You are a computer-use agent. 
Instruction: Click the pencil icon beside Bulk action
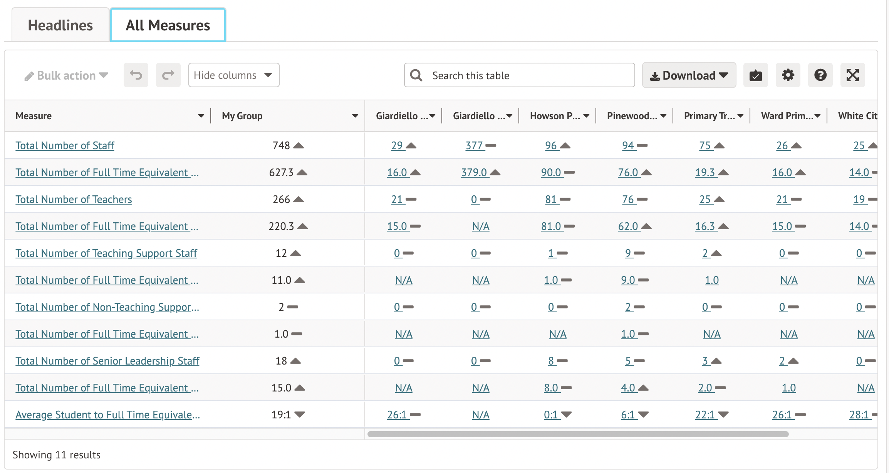click(29, 75)
